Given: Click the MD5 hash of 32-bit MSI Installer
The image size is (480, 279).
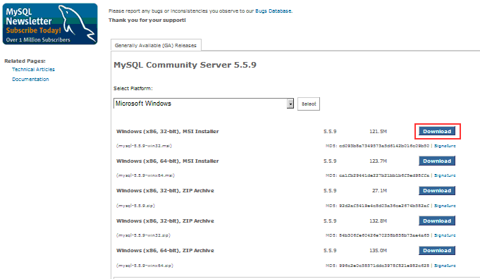Looking at the screenshot, I should (384, 146).
